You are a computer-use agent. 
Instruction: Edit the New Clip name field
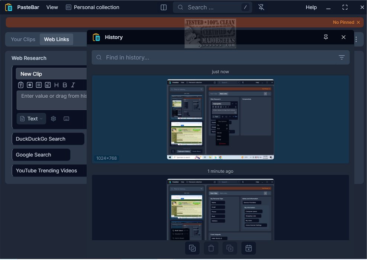51,74
